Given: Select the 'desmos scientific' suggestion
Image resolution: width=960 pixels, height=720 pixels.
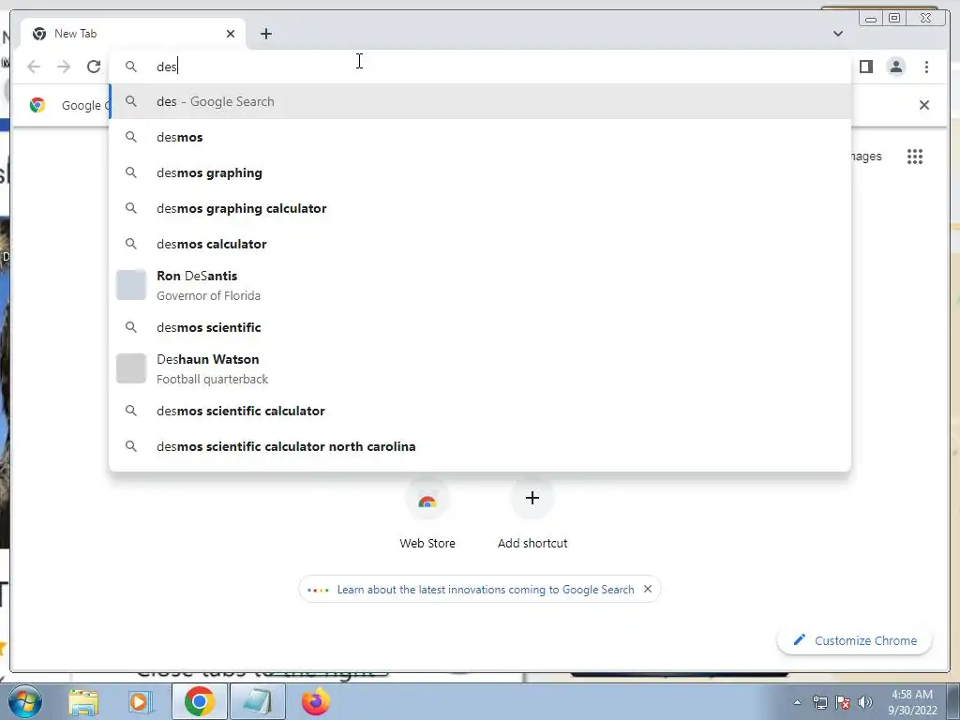Looking at the screenshot, I should coord(480,327).
